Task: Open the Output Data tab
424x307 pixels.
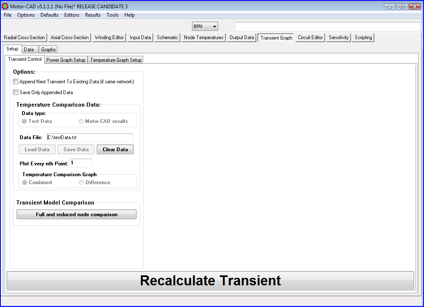Action: pos(242,37)
